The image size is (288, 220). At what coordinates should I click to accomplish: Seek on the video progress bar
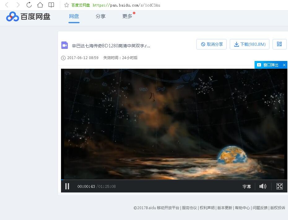click(174, 180)
